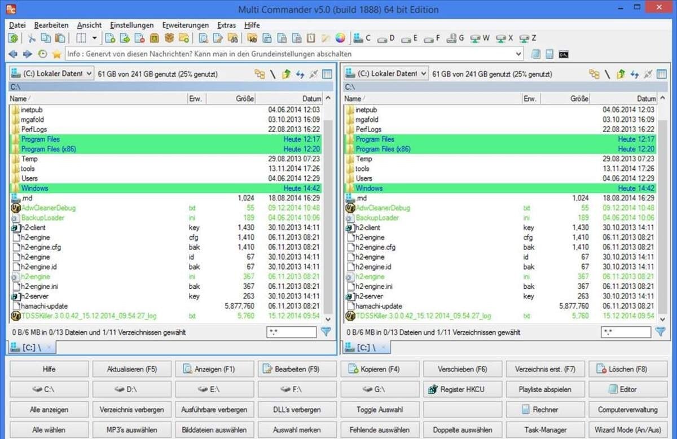Select drive D in the drive toolbar

point(386,38)
